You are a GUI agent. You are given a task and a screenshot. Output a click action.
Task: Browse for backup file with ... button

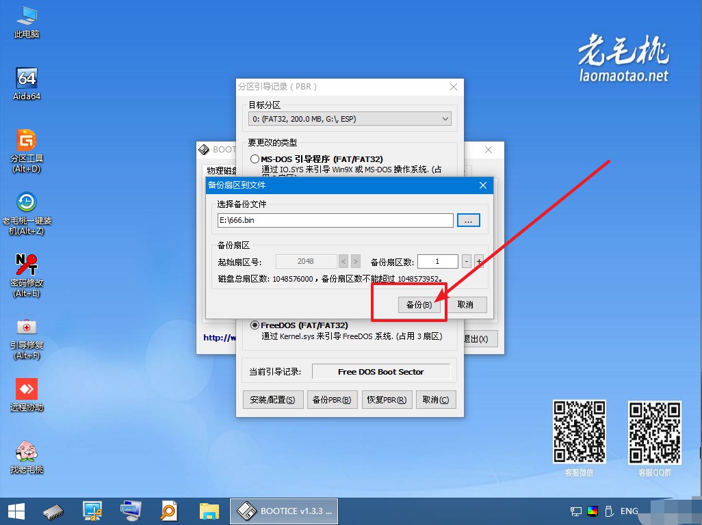pos(468,221)
